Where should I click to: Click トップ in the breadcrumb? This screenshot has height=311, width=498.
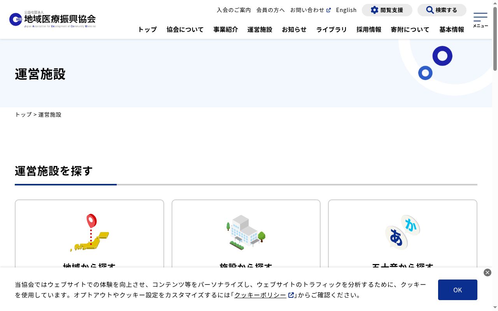point(23,115)
